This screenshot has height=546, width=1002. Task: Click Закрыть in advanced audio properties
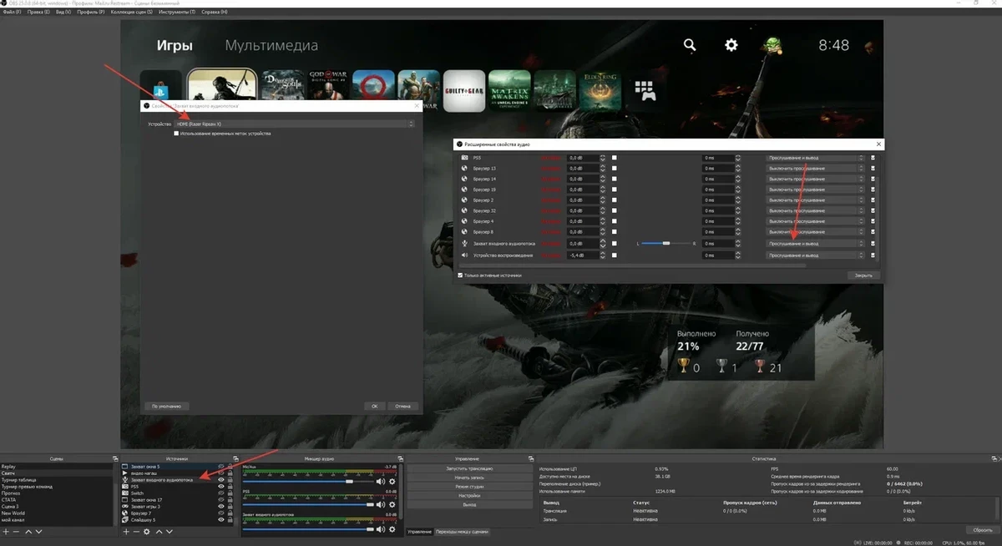[863, 275]
